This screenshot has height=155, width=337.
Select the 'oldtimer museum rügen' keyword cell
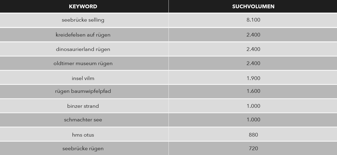[x=84, y=63]
